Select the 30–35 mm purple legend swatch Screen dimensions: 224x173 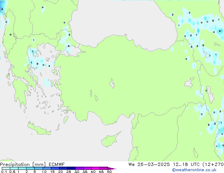[79, 168]
